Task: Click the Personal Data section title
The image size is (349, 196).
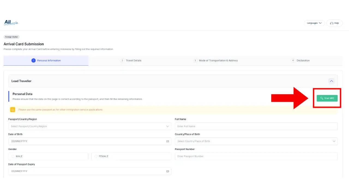Action: click(22, 94)
